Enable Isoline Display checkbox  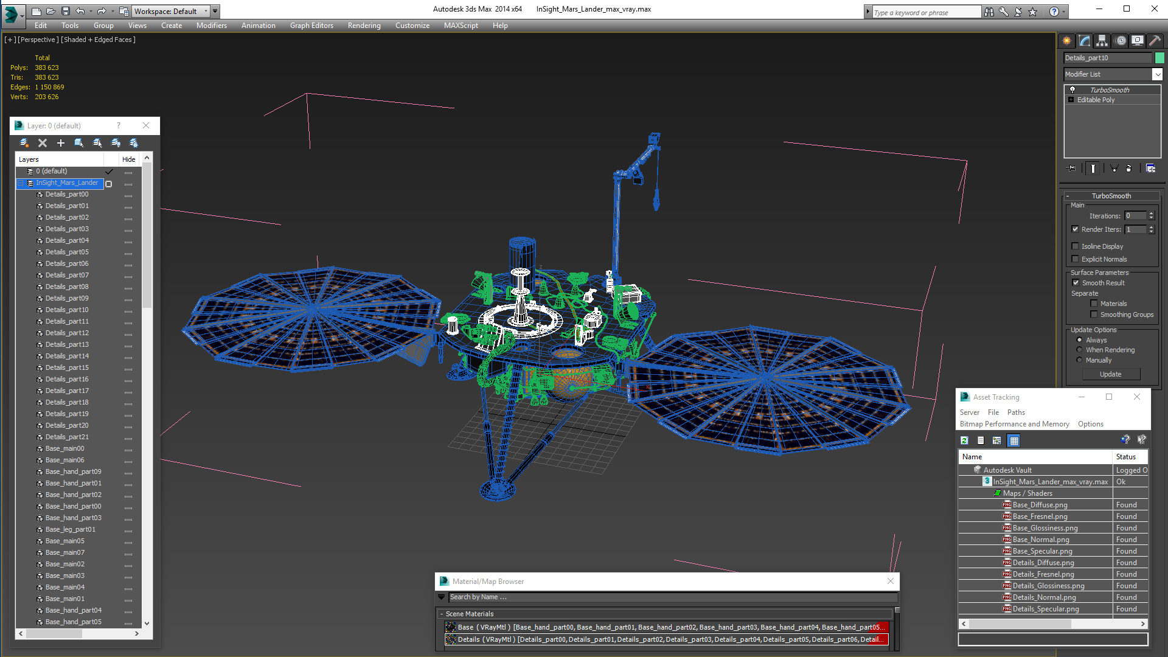[x=1076, y=246]
